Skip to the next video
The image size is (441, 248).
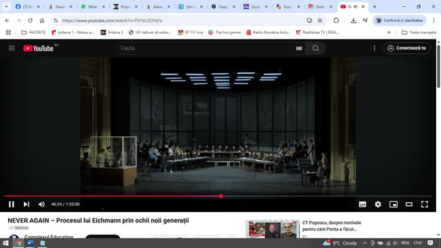click(26, 204)
